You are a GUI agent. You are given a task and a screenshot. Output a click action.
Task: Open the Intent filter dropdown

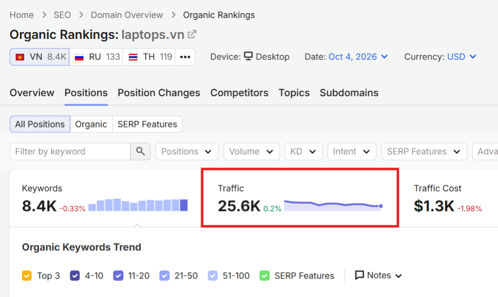pyautogui.click(x=352, y=151)
